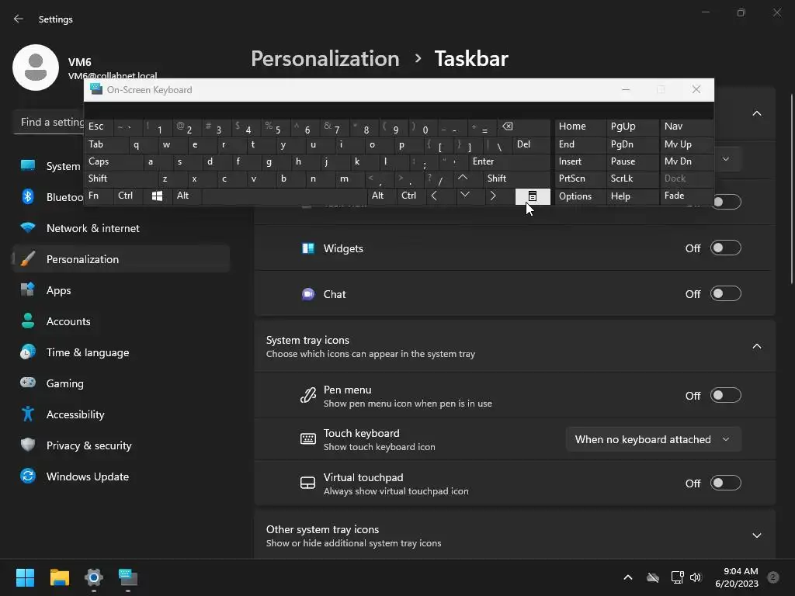Show hidden icons in system tray
795x596 pixels.
tap(627, 577)
